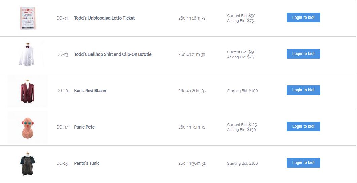This screenshot has width=357, height=183.
Task: Click the $100 starting bid on Red Blazer
Action: [x=253, y=91]
